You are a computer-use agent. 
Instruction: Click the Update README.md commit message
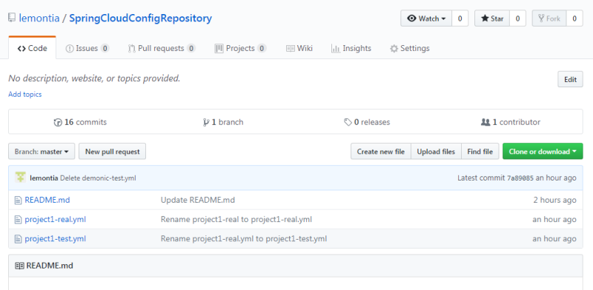tap(198, 200)
